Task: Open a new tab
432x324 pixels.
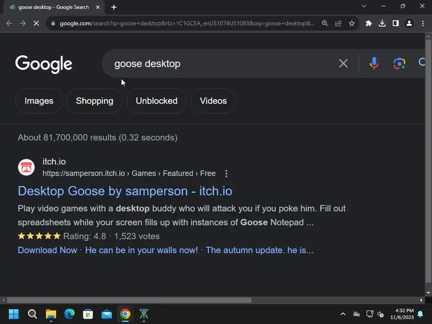Action: (x=114, y=7)
